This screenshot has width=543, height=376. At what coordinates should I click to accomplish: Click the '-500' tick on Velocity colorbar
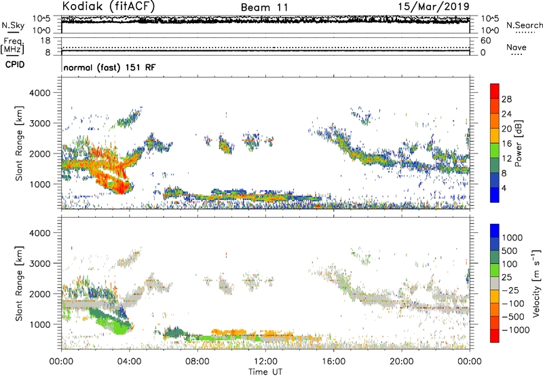pos(513,316)
